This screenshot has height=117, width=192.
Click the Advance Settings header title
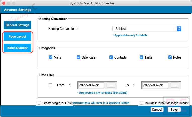pyautogui.click(x=17, y=10)
